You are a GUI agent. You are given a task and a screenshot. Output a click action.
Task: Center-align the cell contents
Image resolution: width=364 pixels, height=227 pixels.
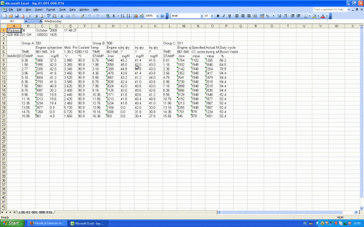coord(243,16)
